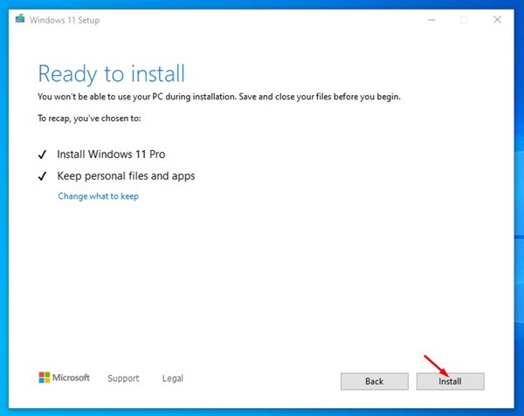Select the Install Windows 11 Pro text
This screenshot has width=524, height=416.
coord(111,154)
